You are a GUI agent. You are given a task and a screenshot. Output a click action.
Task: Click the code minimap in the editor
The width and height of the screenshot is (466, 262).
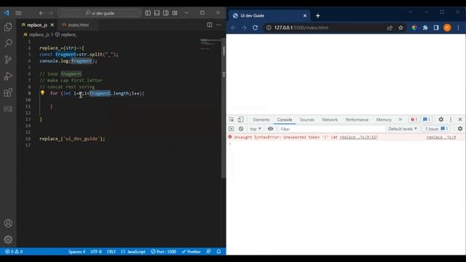pyautogui.click(x=210, y=44)
